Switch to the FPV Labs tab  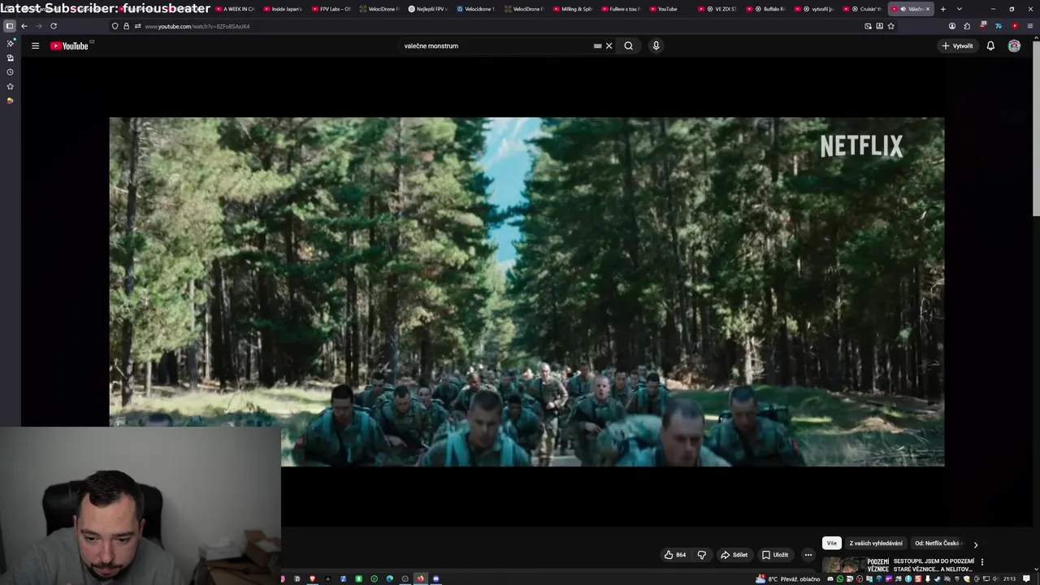[331, 9]
